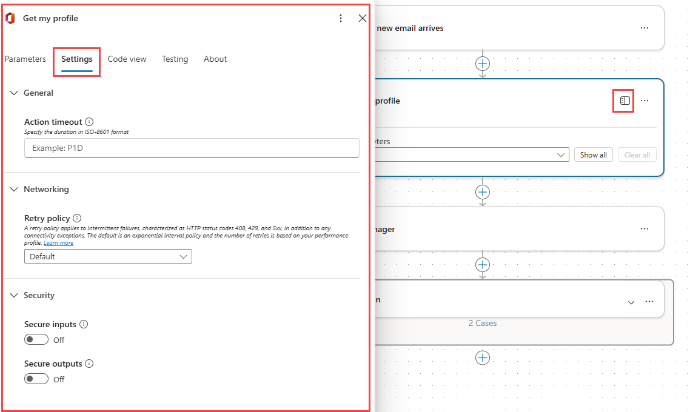690x412 pixels.
Task: Collapse the Networking section
Action: (14, 189)
